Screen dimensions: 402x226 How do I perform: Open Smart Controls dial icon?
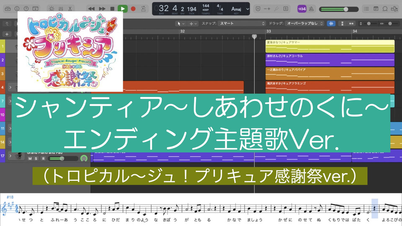point(52,9)
